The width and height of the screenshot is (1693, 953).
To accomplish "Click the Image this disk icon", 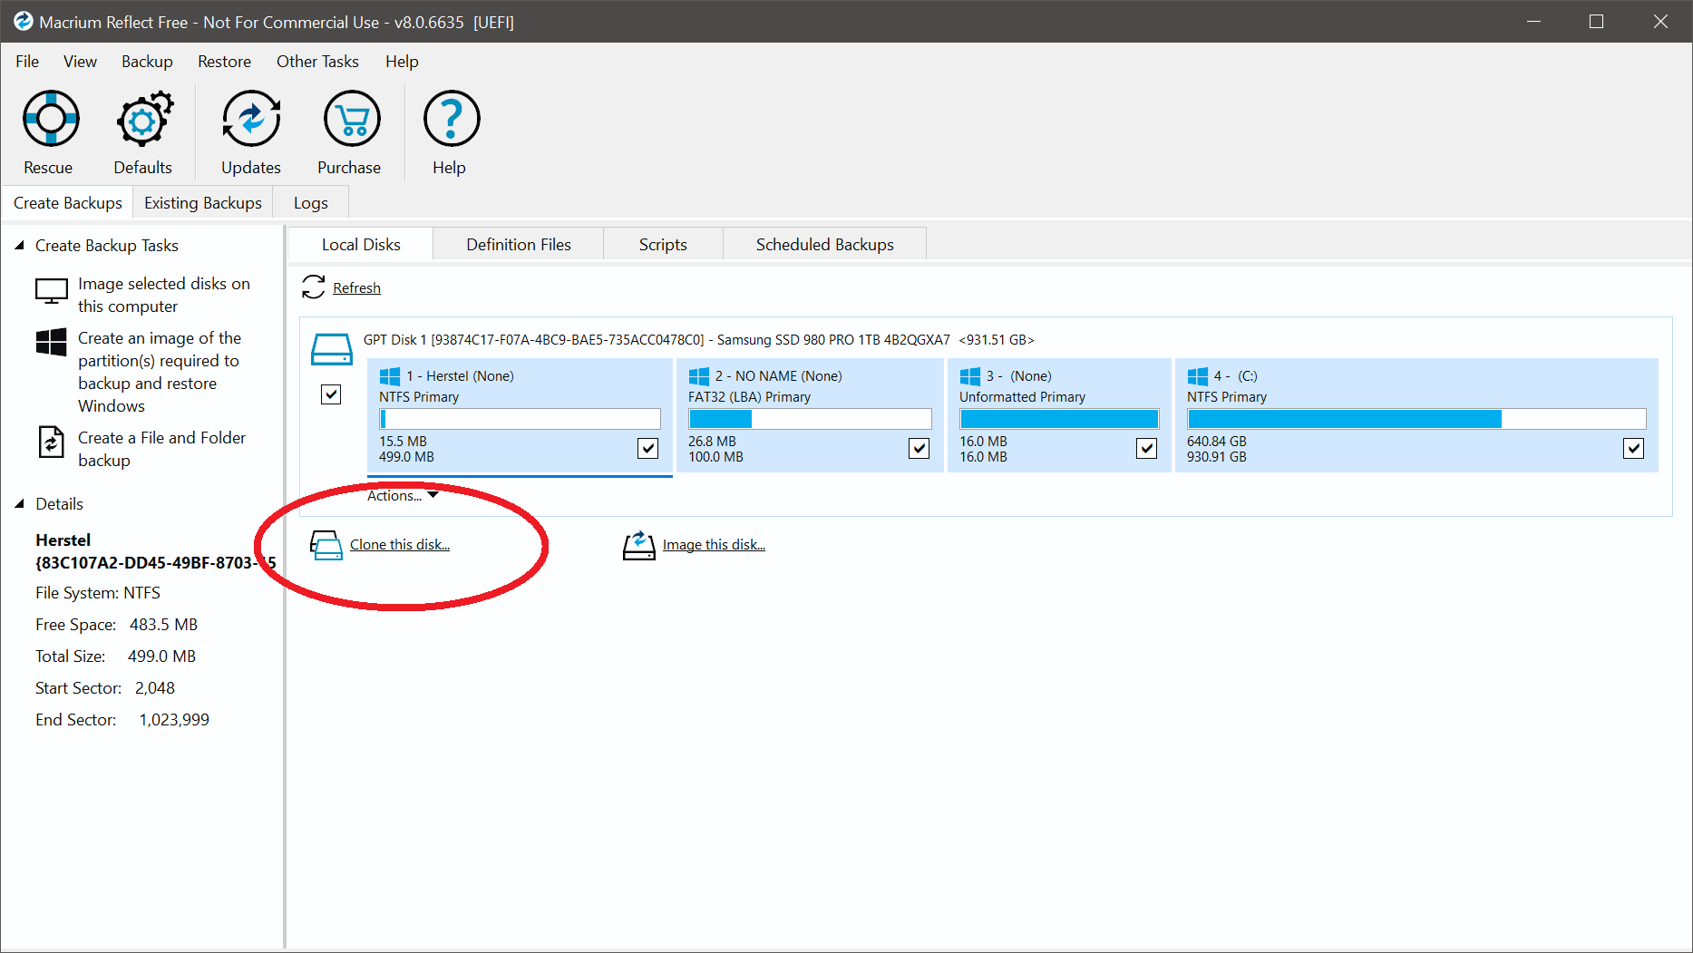I will coord(638,545).
